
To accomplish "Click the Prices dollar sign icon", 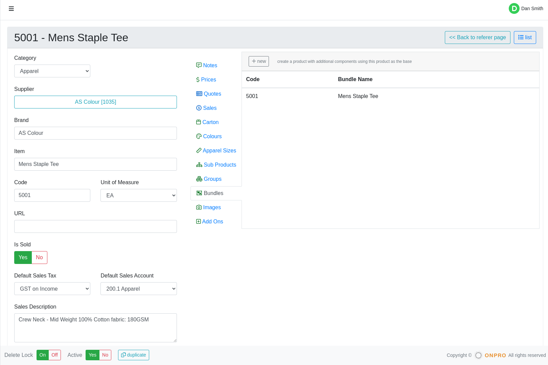I will [x=198, y=79].
